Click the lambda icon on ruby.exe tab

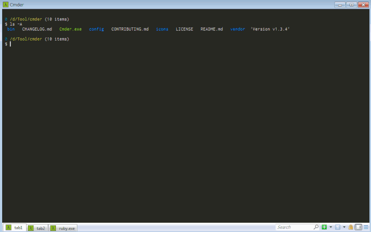click(x=53, y=228)
